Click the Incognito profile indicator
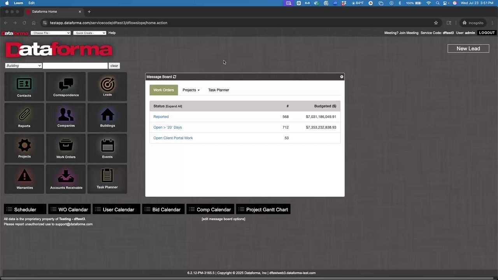The image size is (498, 280). pos(473,23)
